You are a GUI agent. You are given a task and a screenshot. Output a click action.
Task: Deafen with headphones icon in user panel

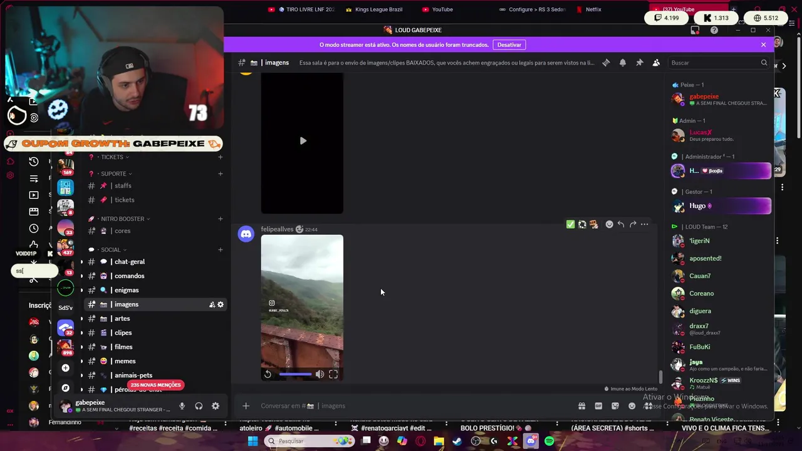[x=199, y=406]
